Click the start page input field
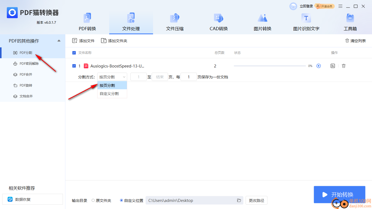This screenshot has height=209, width=372. [139, 77]
